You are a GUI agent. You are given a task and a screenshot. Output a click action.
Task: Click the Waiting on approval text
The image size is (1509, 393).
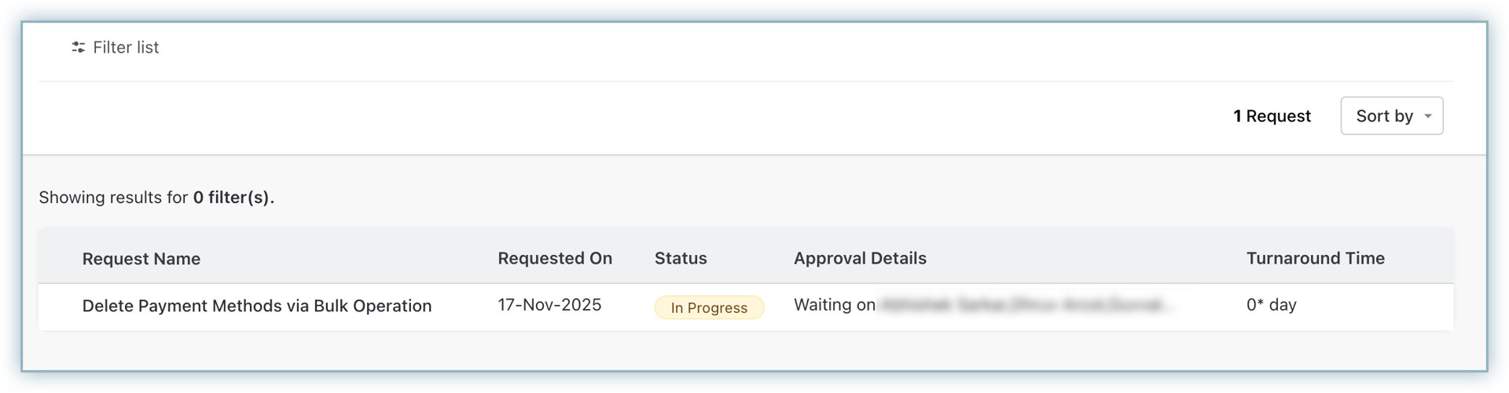(x=834, y=305)
